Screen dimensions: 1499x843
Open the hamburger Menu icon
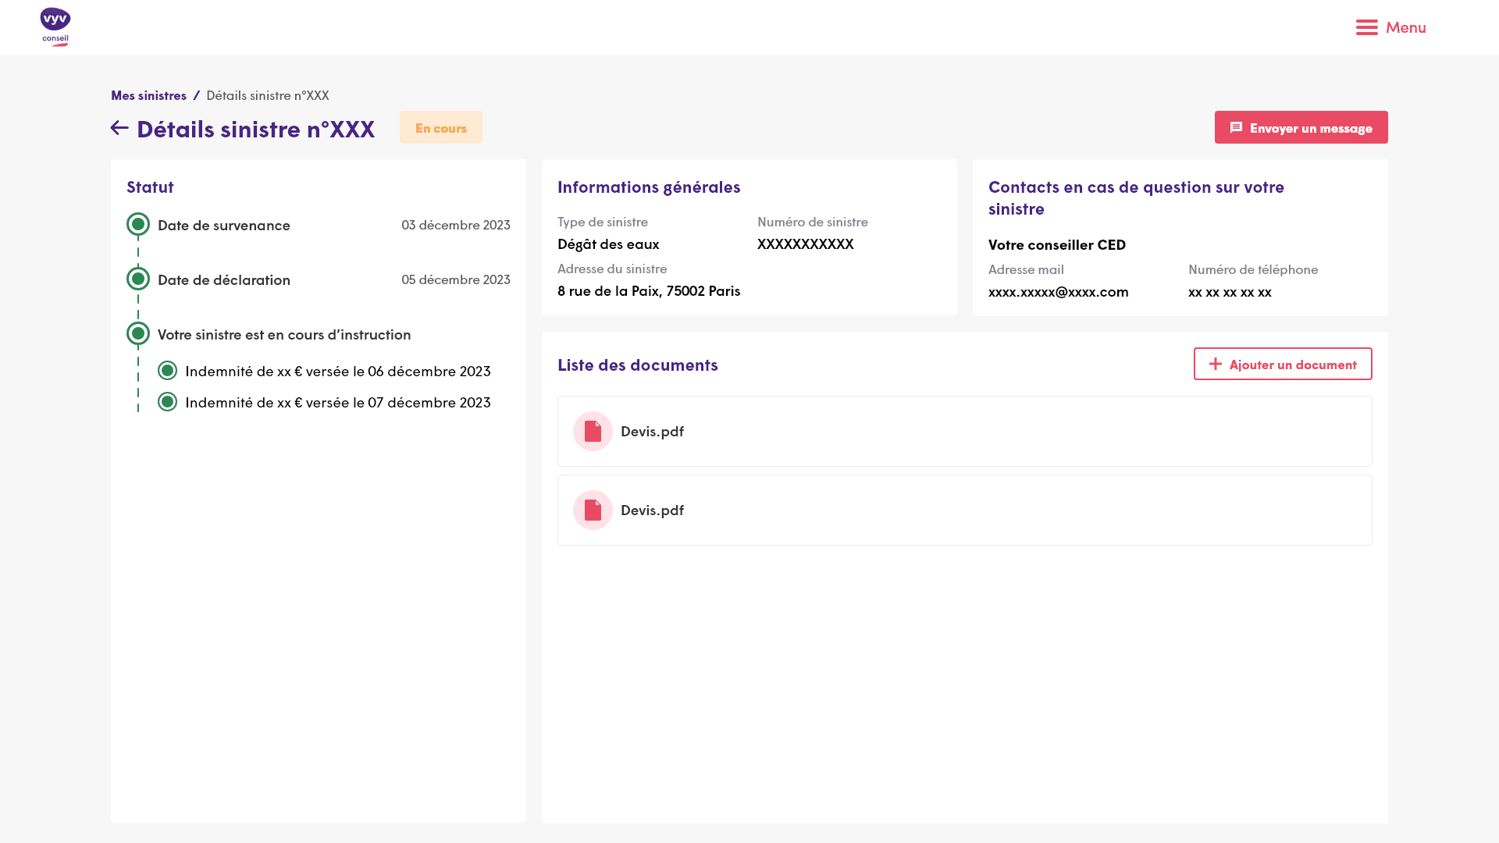[1366, 27]
